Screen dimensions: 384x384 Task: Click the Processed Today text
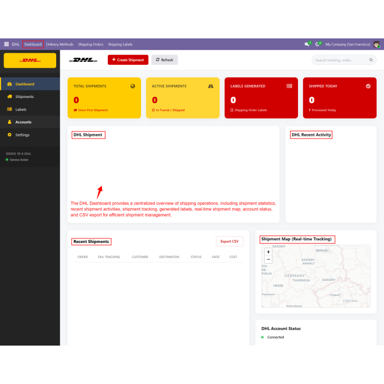click(x=324, y=110)
